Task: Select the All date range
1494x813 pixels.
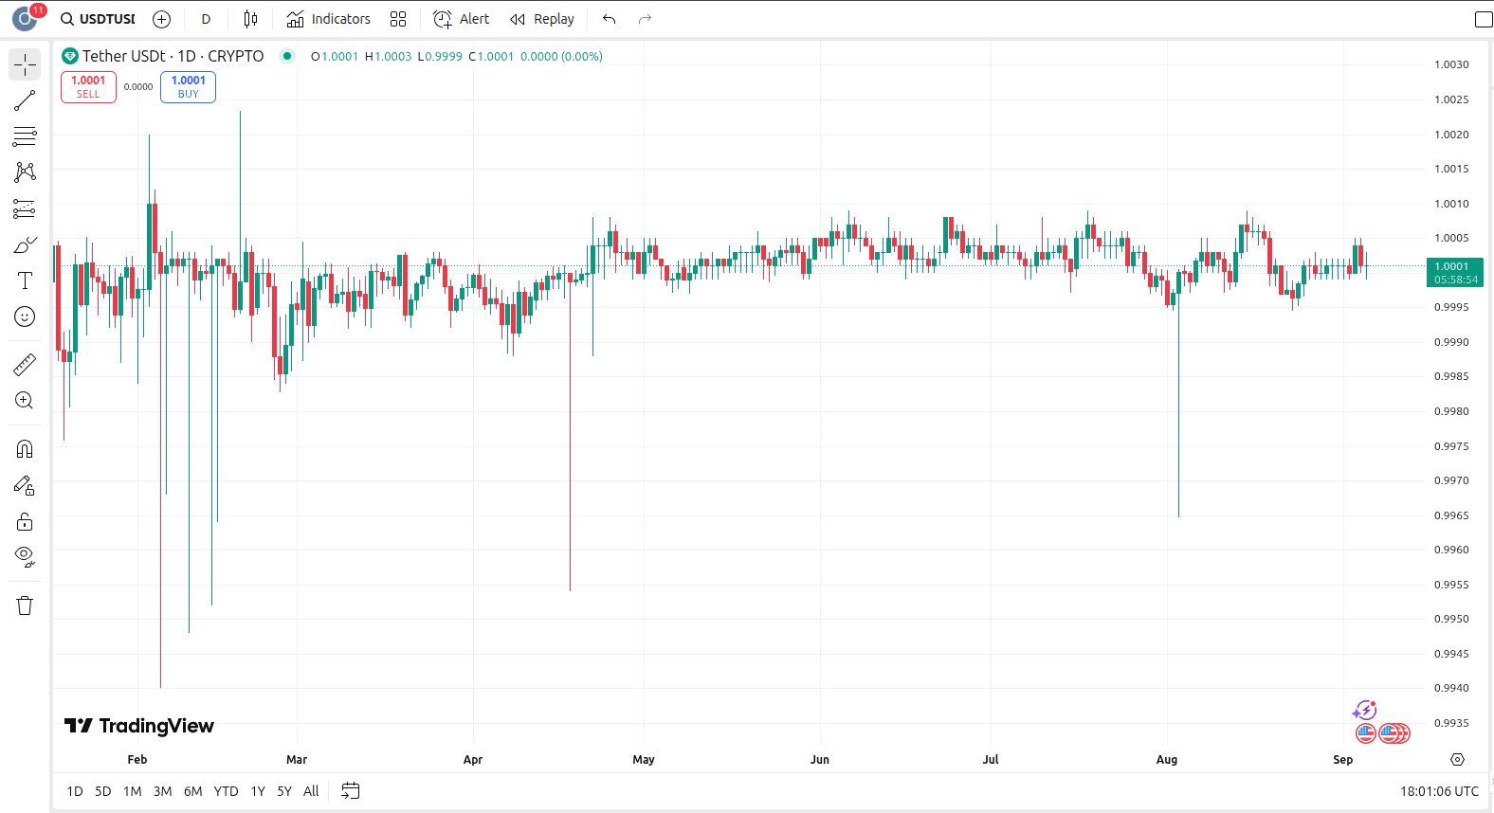Action: [311, 791]
